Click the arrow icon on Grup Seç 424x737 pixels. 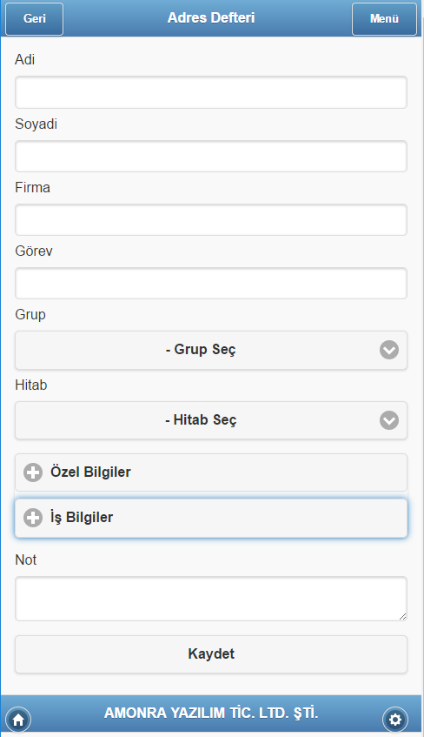coord(389,350)
